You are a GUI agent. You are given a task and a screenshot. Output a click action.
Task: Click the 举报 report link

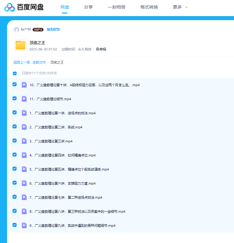[101, 49]
